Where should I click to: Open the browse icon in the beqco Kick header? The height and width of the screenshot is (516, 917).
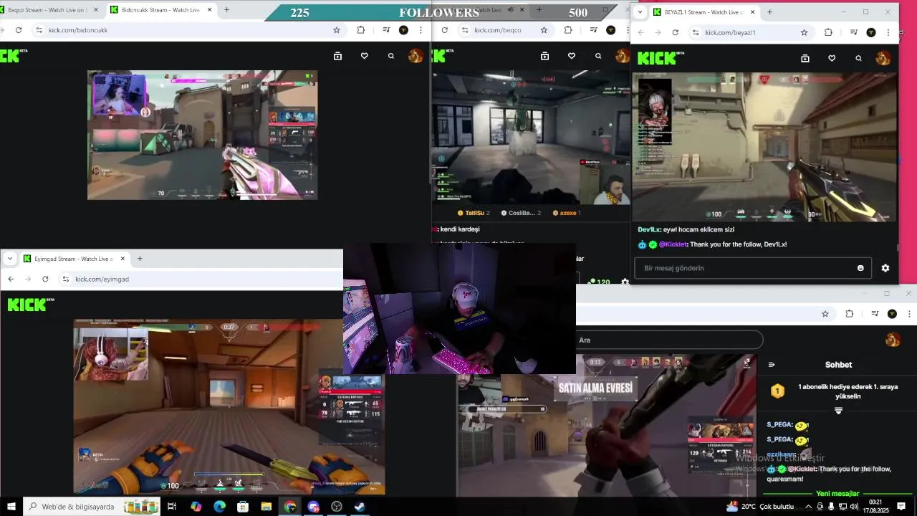pyautogui.click(x=545, y=56)
